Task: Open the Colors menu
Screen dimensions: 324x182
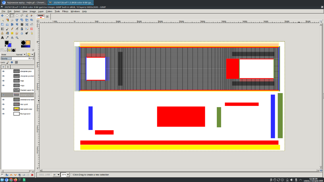Action: click(49, 11)
